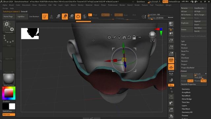The width and height of the screenshot is (211, 119).
Task: Toggle the Edit mode button
Action: pos(45,17)
